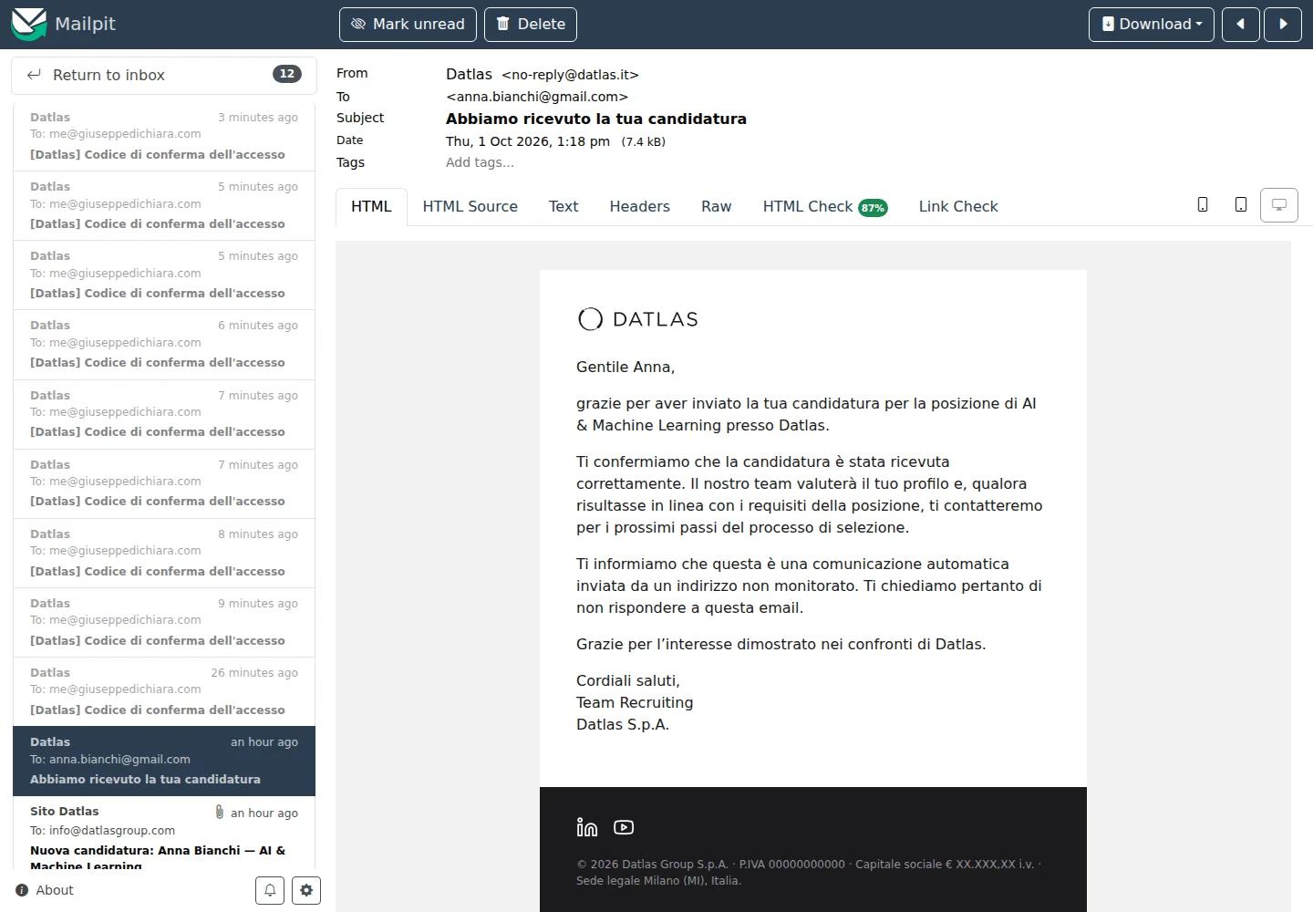Screen dimensions: 1313x912
Task: Switch to desktop preview size
Action: pos(1279,205)
